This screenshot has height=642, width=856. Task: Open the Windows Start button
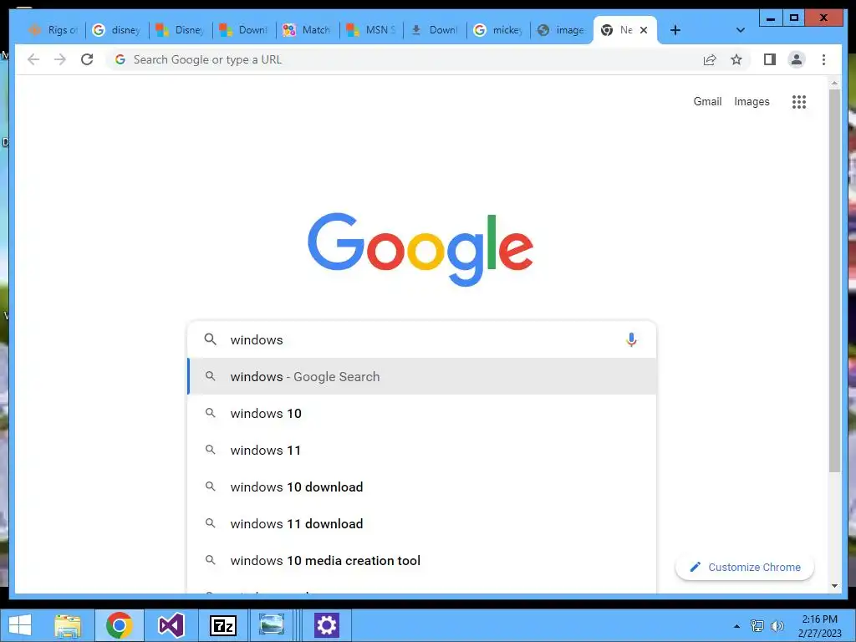click(20, 625)
